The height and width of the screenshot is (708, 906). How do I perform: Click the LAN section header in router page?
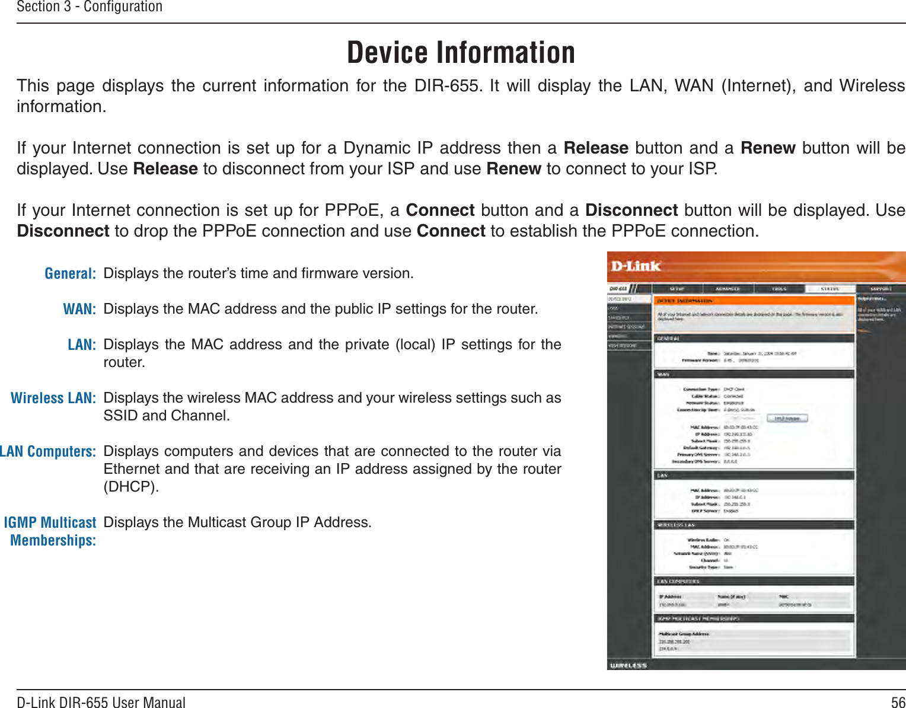pyautogui.click(x=754, y=475)
